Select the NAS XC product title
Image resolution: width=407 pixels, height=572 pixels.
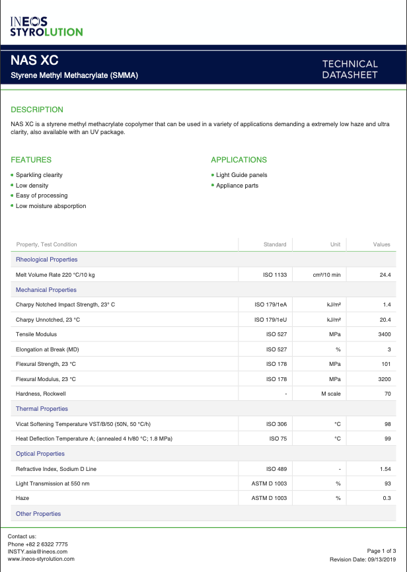click(x=34, y=60)
